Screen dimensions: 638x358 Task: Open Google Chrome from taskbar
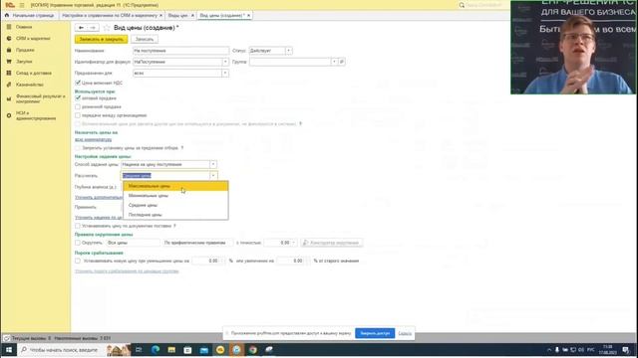coord(252,349)
